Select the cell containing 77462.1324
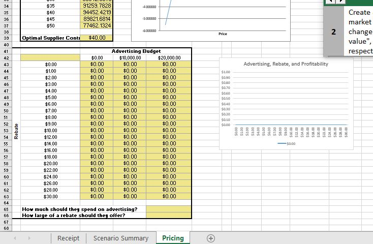The width and height of the screenshot is (373, 244). (x=97, y=25)
